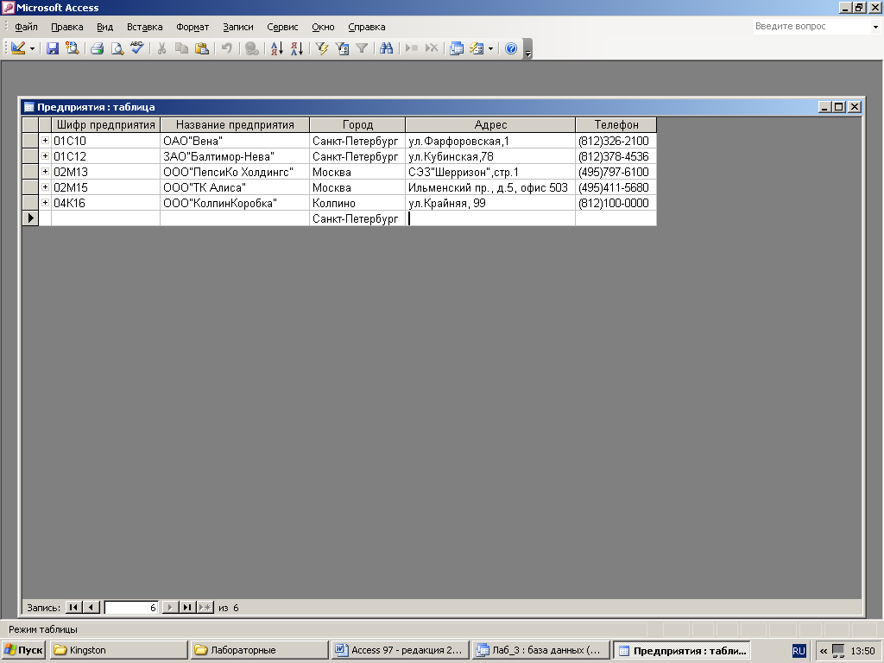Click the Cut scissors icon
The width and height of the screenshot is (884, 663).
pyautogui.click(x=161, y=48)
